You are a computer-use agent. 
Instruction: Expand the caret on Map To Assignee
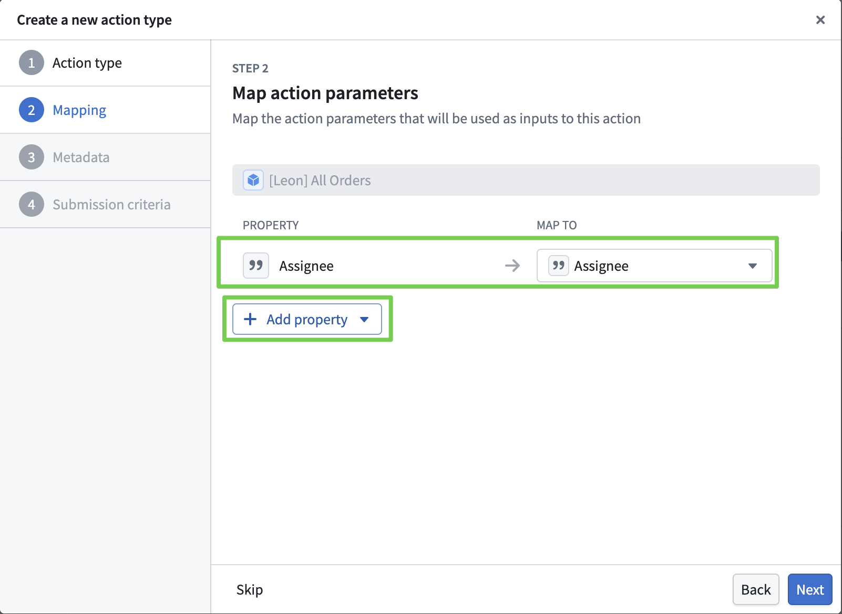click(753, 266)
